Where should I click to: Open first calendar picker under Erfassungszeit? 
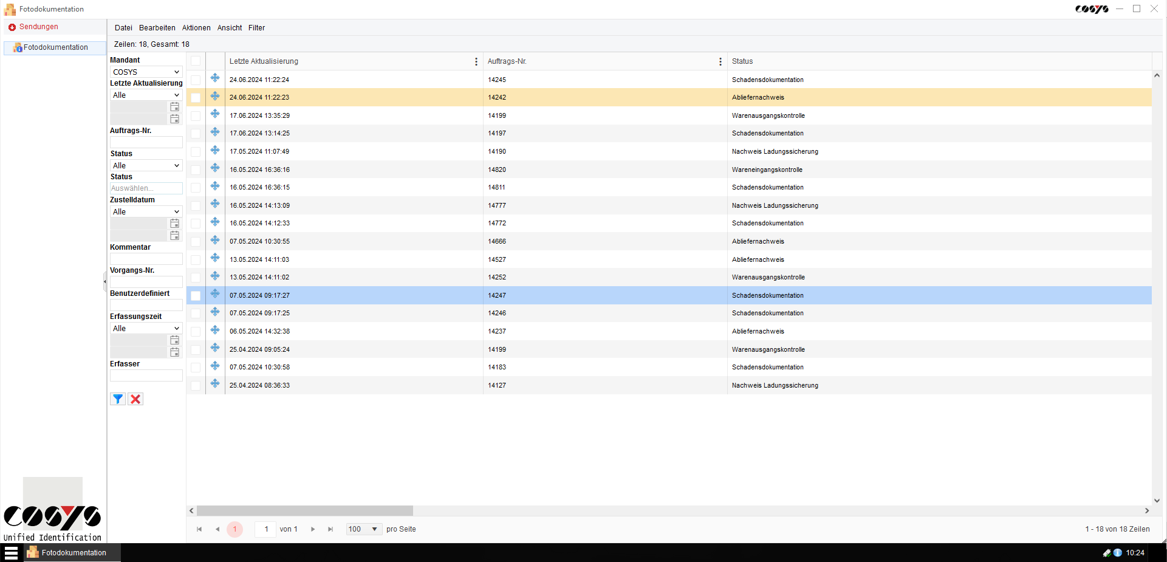(x=175, y=340)
